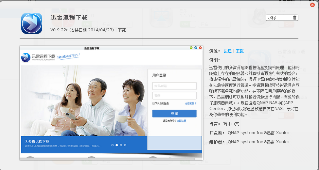Image resolution: width=319 pixels, height=170 pixels.
Task: Click the 用户登录 heading
Action: 159,75
